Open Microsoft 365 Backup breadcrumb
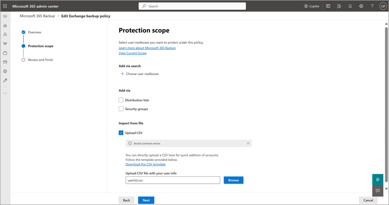Viewport: 389px width, 205px height. 37,16
